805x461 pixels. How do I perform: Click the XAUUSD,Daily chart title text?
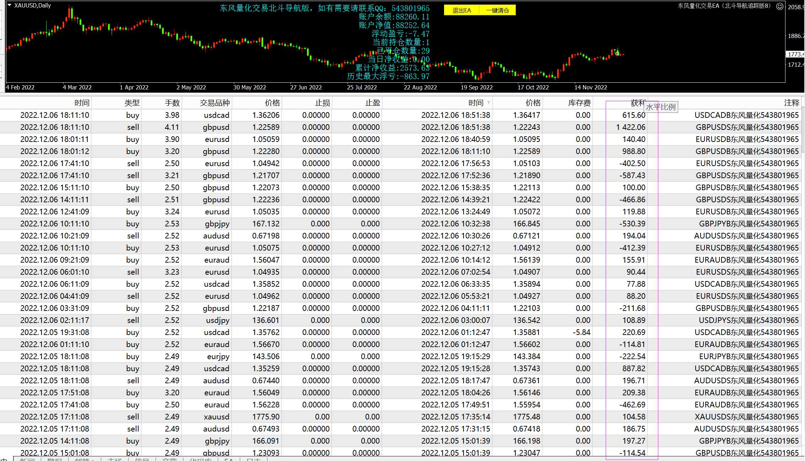pos(32,5)
